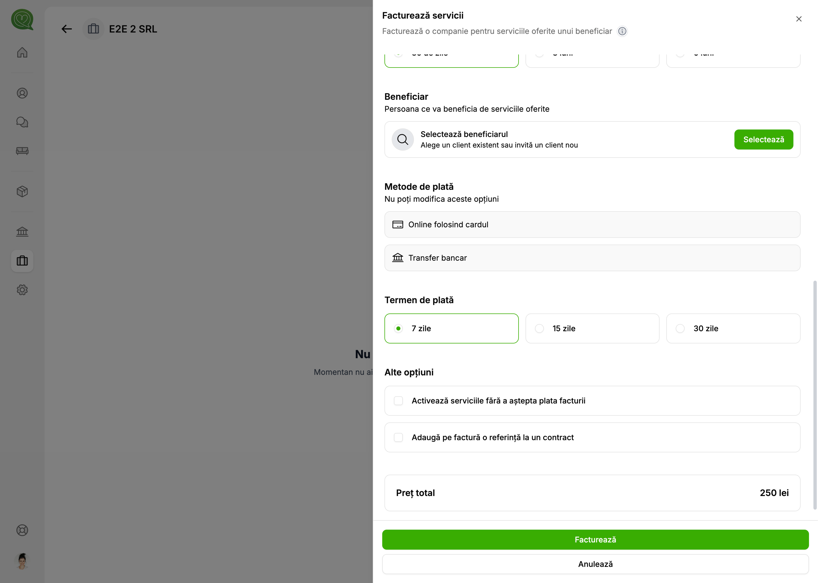Open the user profile sidebar icon
The height and width of the screenshot is (583, 824).
(22, 93)
